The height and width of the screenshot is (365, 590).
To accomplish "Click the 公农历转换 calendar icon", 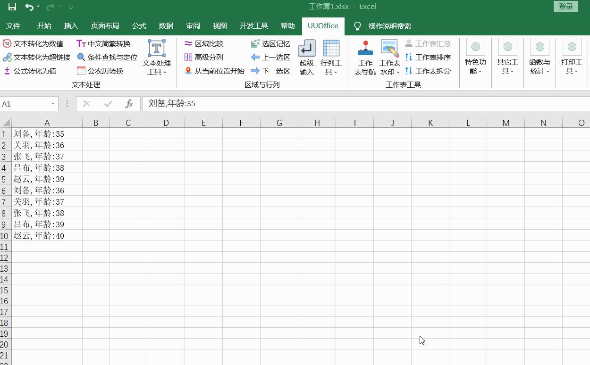I will pyautogui.click(x=81, y=71).
